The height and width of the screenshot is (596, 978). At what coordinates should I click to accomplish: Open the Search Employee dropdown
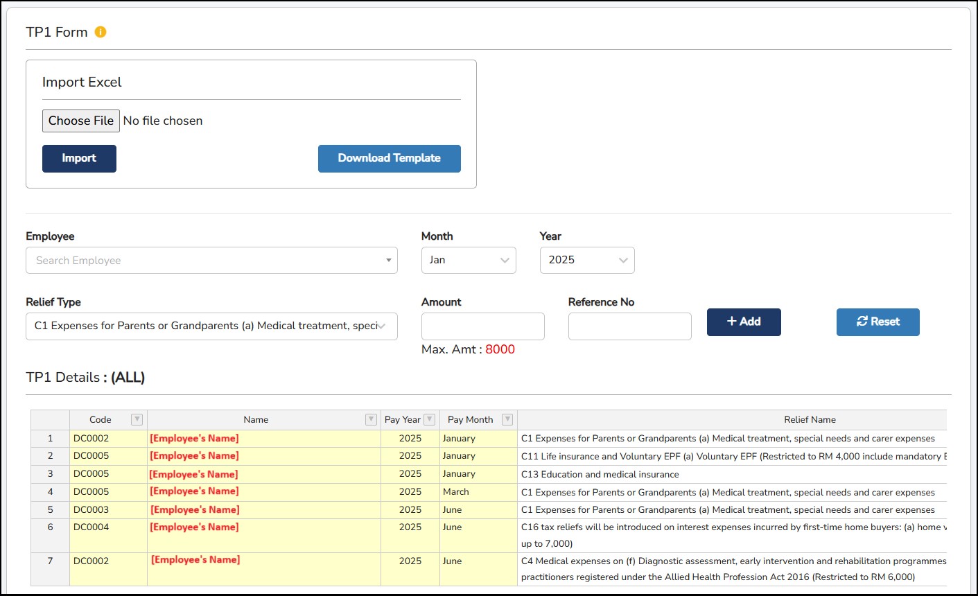click(211, 261)
